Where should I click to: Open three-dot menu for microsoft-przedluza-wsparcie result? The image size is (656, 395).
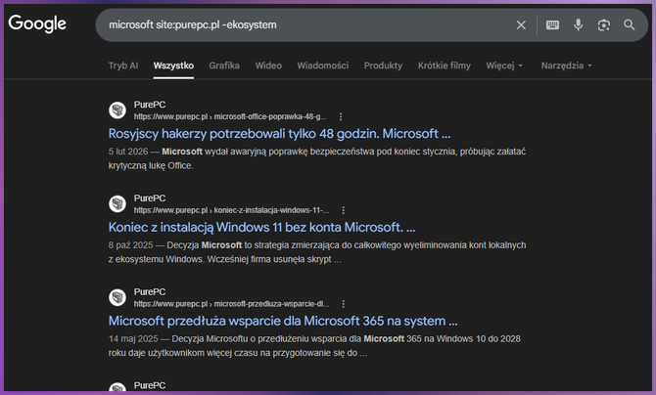tap(343, 304)
